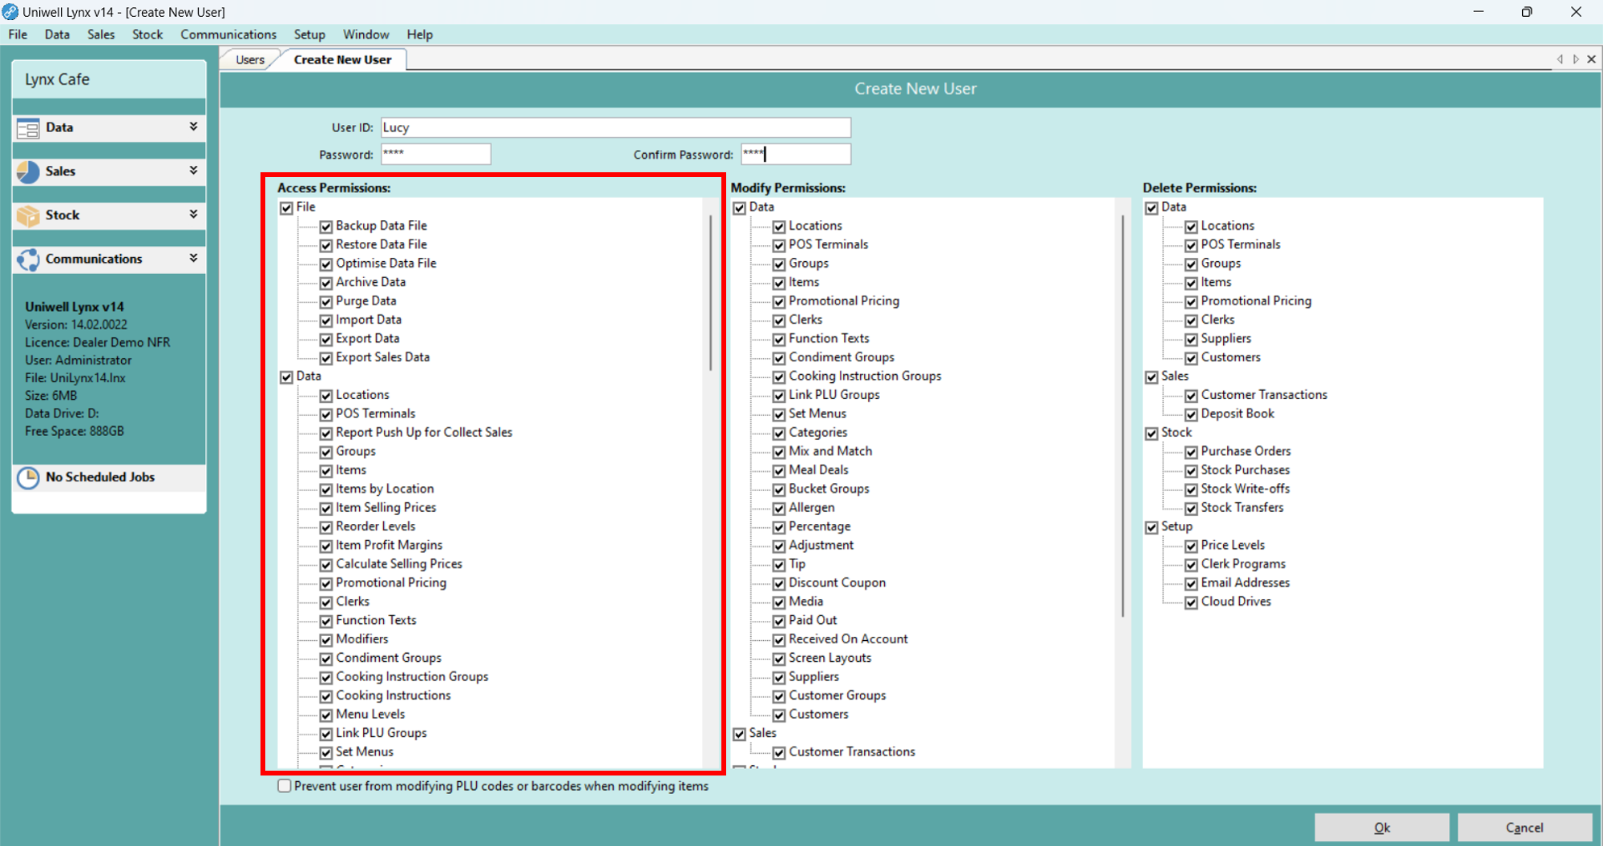Click the User ID input field
This screenshot has height=846, width=1603.
pyautogui.click(x=616, y=127)
